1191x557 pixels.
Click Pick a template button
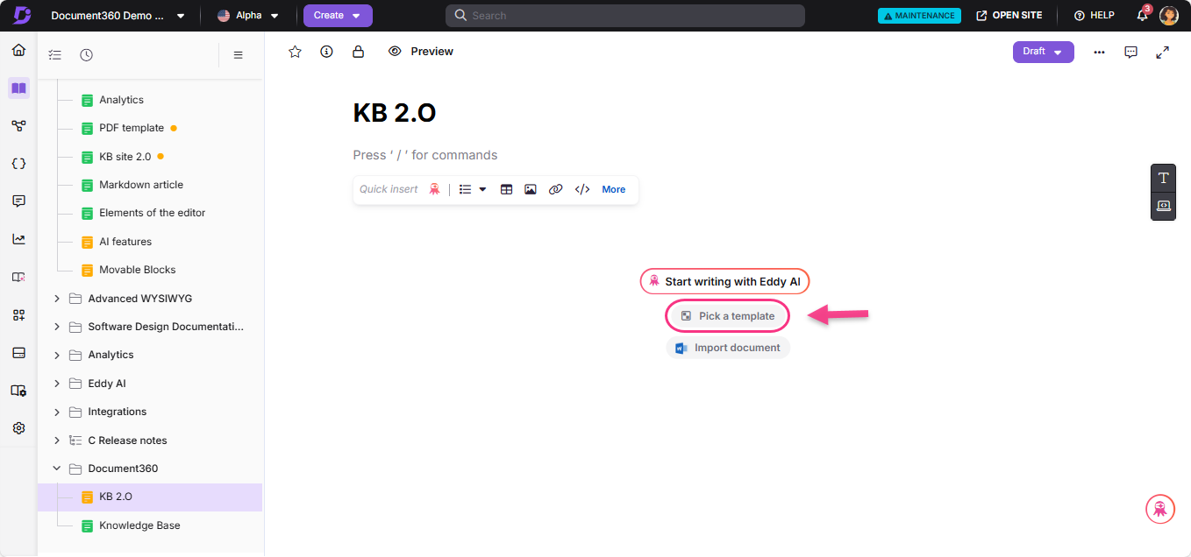click(x=728, y=316)
